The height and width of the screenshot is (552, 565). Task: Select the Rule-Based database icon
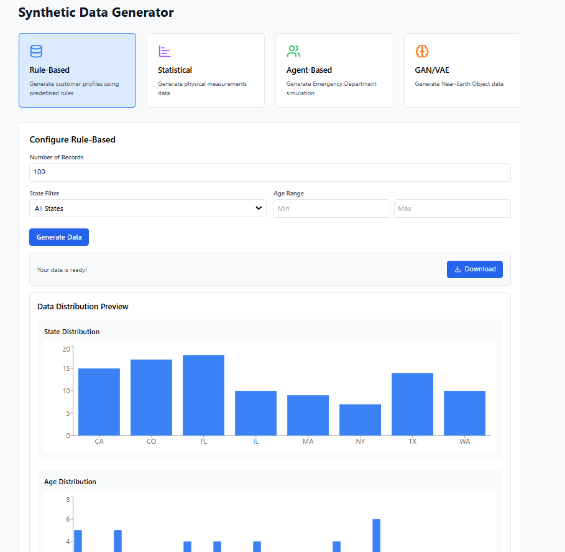click(35, 51)
